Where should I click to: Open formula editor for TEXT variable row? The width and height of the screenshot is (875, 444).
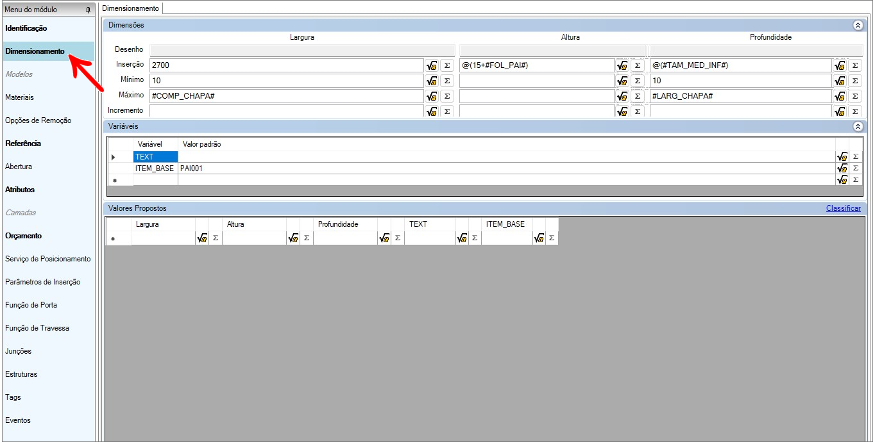842,156
